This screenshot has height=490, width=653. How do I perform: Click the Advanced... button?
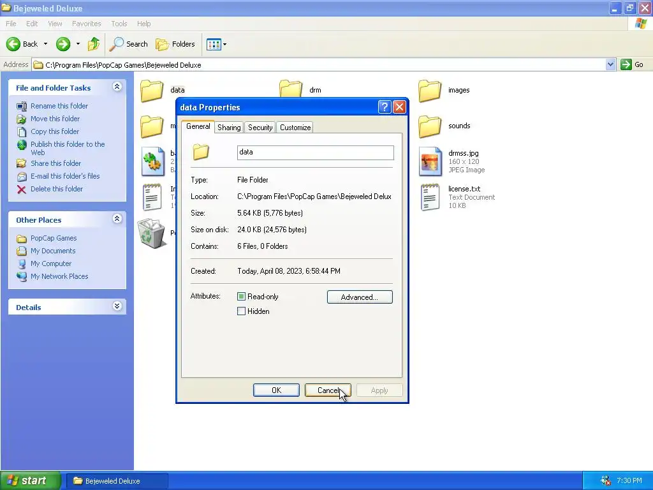click(360, 297)
